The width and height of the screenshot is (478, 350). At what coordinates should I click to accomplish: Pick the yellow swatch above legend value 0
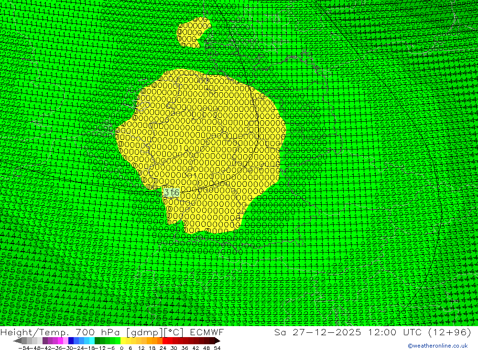[x=123, y=341]
